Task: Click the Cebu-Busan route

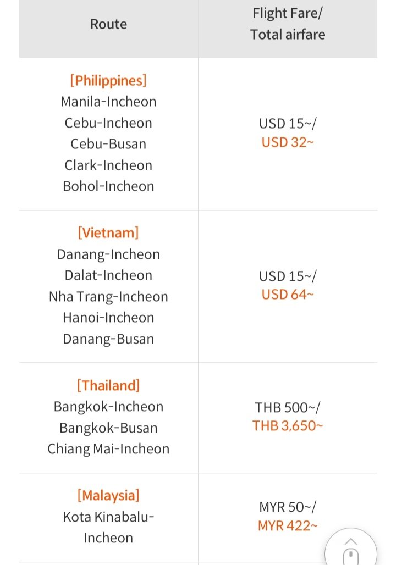Action: coord(108,144)
